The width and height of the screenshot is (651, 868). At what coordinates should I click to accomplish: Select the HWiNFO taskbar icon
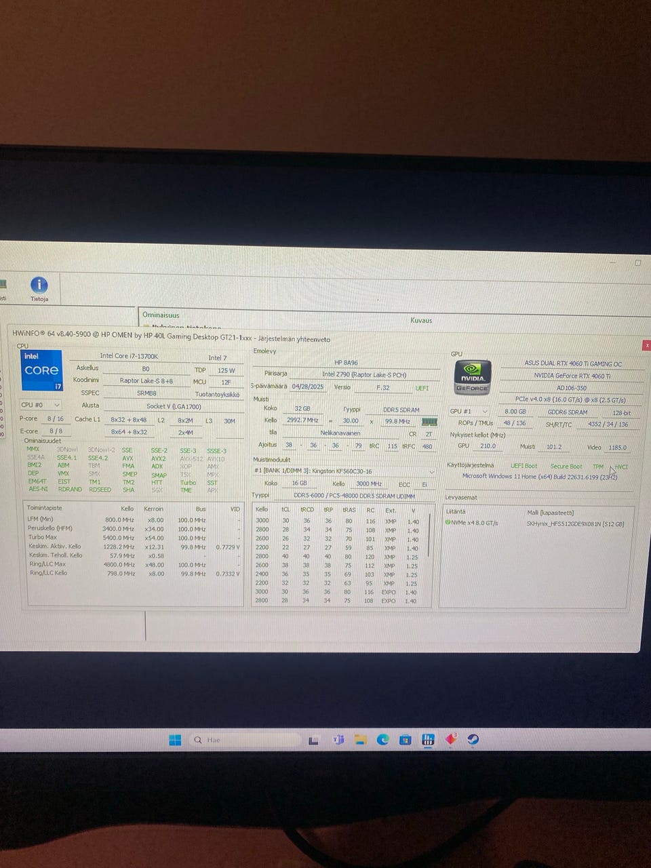(428, 740)
